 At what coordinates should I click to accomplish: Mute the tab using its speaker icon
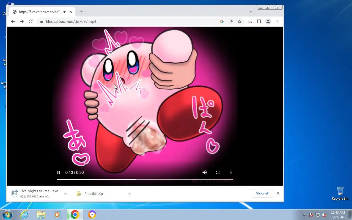pos(65,12)
